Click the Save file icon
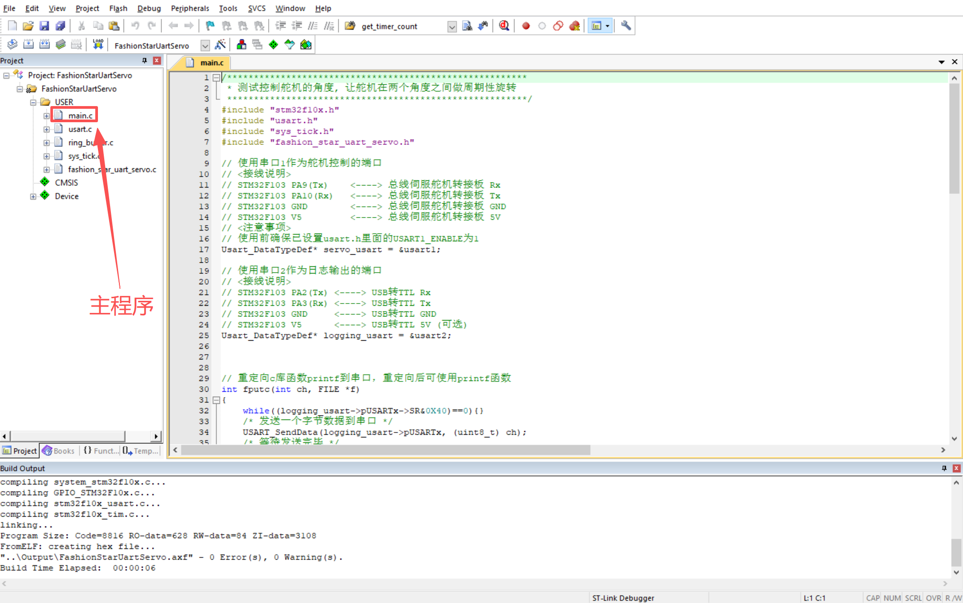This screenshot has height=603, width=963. (44, 26)
